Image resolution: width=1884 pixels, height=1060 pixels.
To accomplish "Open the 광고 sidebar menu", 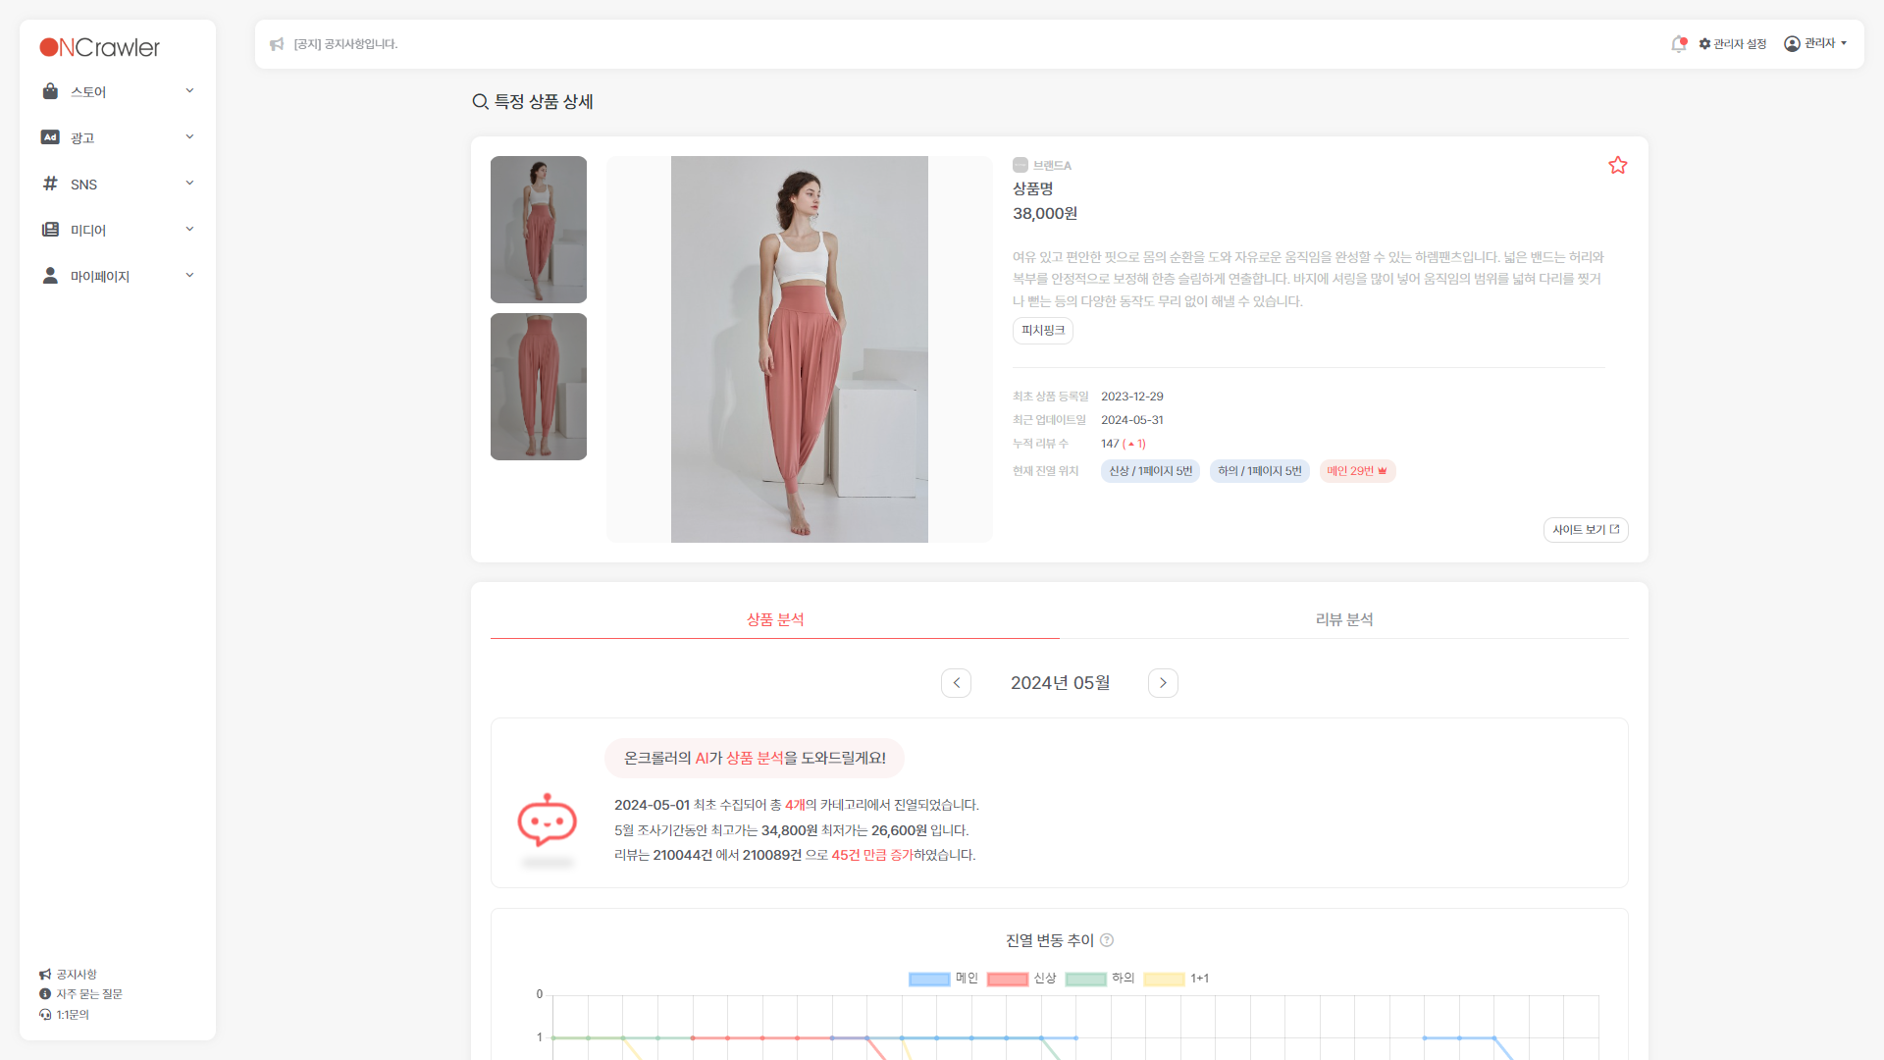I will pos(118,137).
